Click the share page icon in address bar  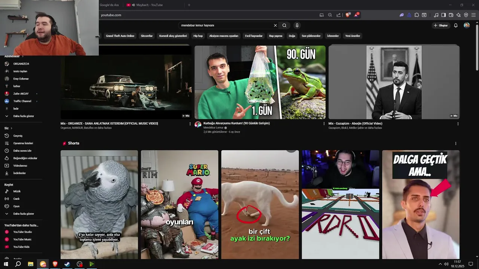pos(339,15)
